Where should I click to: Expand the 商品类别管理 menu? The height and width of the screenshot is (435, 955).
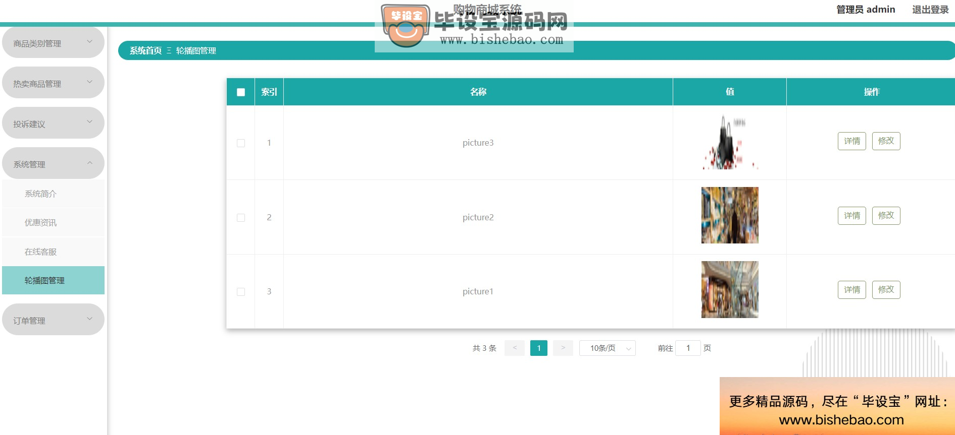point(53,42)
